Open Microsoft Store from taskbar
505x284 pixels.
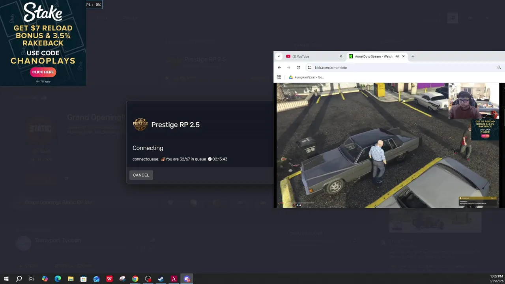pos(83,279)
